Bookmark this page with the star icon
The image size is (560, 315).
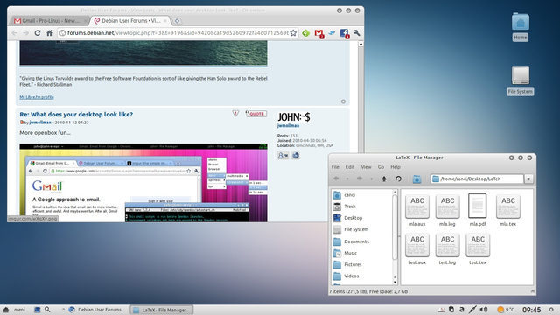point(293,33)
